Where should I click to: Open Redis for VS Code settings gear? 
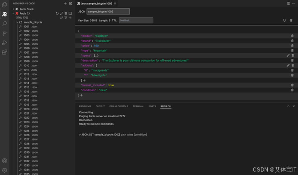point(71,3)
